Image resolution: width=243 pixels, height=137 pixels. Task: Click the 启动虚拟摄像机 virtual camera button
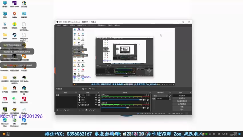(x=182, y=101)
